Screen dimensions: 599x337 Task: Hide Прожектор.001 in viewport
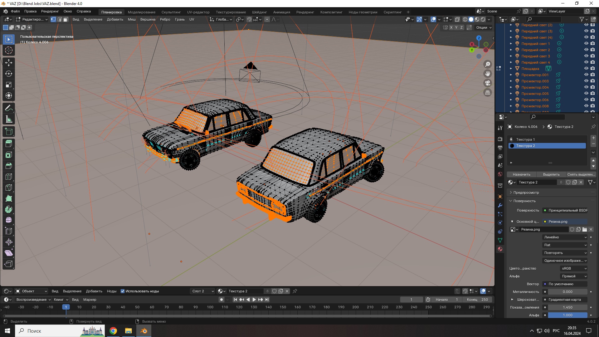pyautogui.click(x=586, y=75)
